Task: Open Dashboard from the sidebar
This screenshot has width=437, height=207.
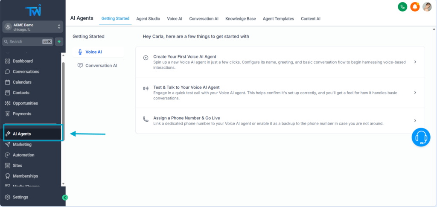Action: [x=22, y=61]
